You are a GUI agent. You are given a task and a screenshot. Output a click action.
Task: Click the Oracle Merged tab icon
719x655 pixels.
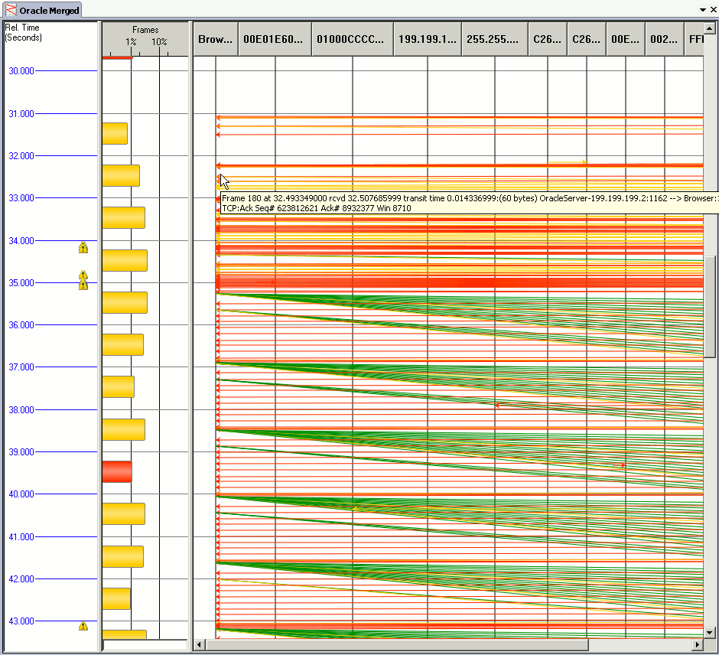10,10
